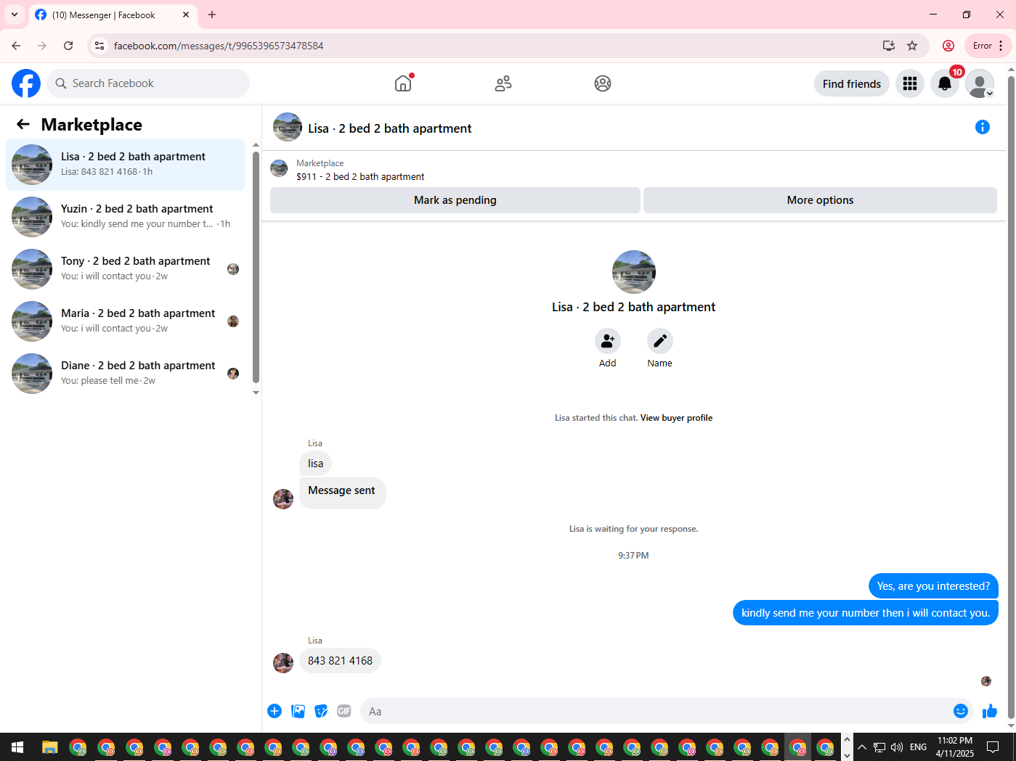Click the conversation list scrollbar

click(x=256, y=266)
